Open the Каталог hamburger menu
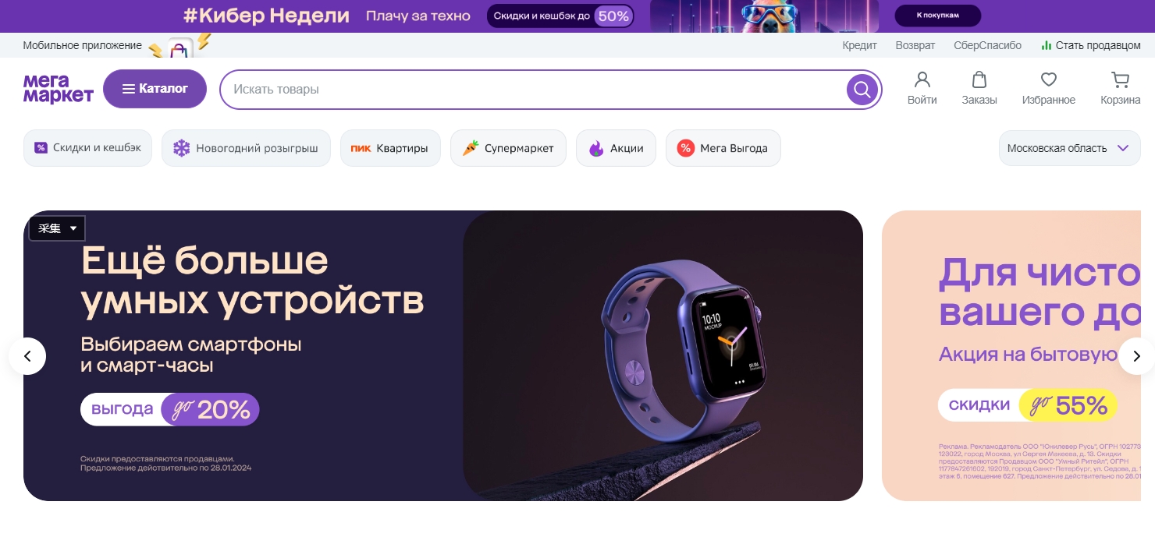 click(155, 89)
